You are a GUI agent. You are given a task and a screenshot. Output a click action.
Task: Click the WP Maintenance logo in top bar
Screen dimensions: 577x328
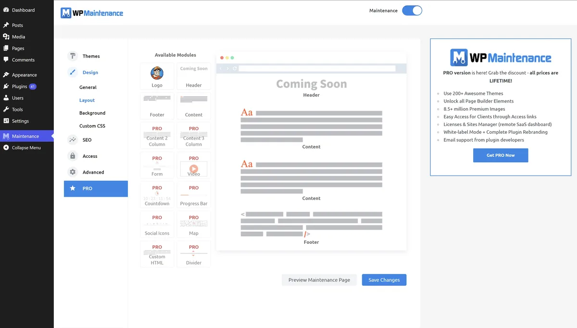coord(92,13)
